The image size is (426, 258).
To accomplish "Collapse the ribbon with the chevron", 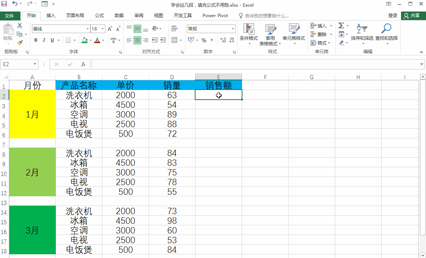I will (x=422, y=52).
